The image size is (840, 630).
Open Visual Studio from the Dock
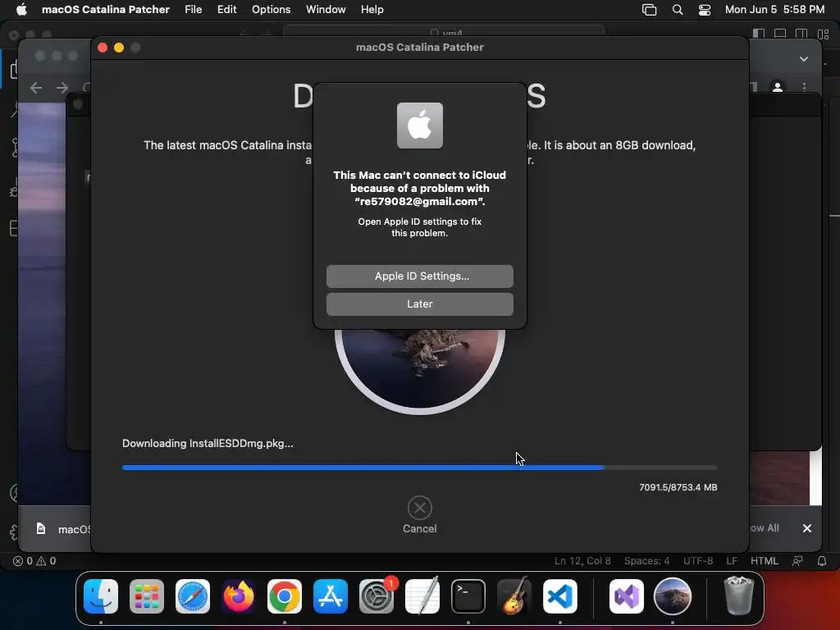(626, 596)
